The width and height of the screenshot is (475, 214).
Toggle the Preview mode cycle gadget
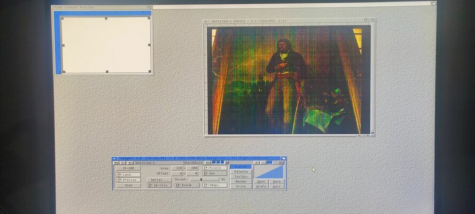128,180
